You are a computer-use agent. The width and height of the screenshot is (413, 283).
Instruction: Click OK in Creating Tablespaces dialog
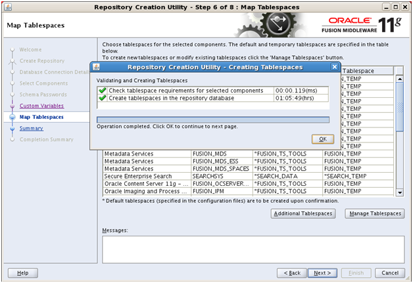click(x=323, y=139)
